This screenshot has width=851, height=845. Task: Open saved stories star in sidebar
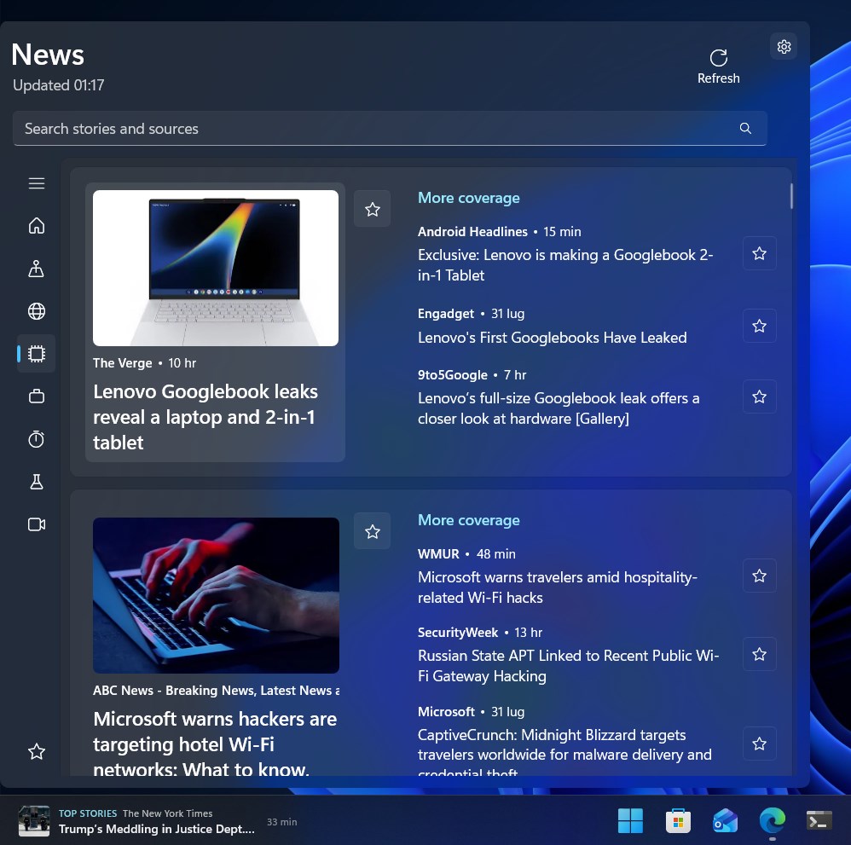(37, 752)
